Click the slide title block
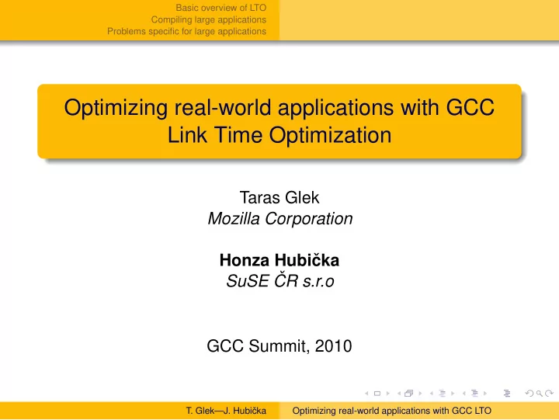The image size is (559, 420). 279,121
